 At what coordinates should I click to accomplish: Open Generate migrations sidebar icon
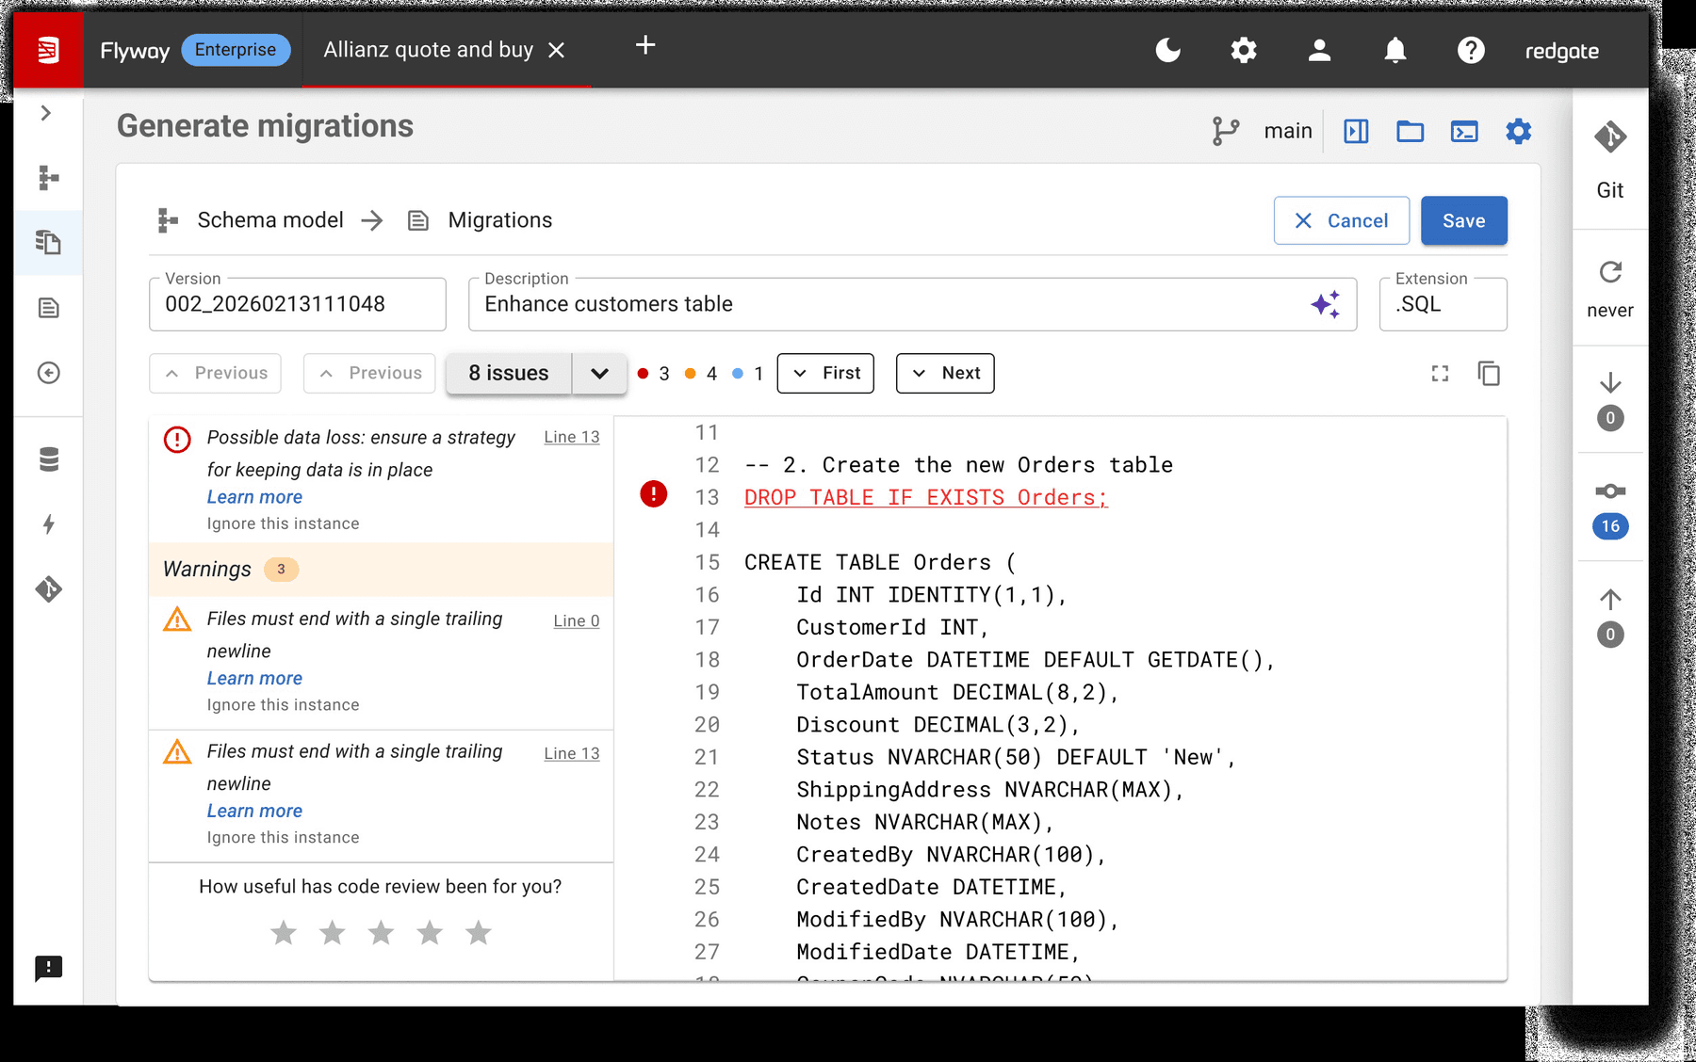click(48, 243)
